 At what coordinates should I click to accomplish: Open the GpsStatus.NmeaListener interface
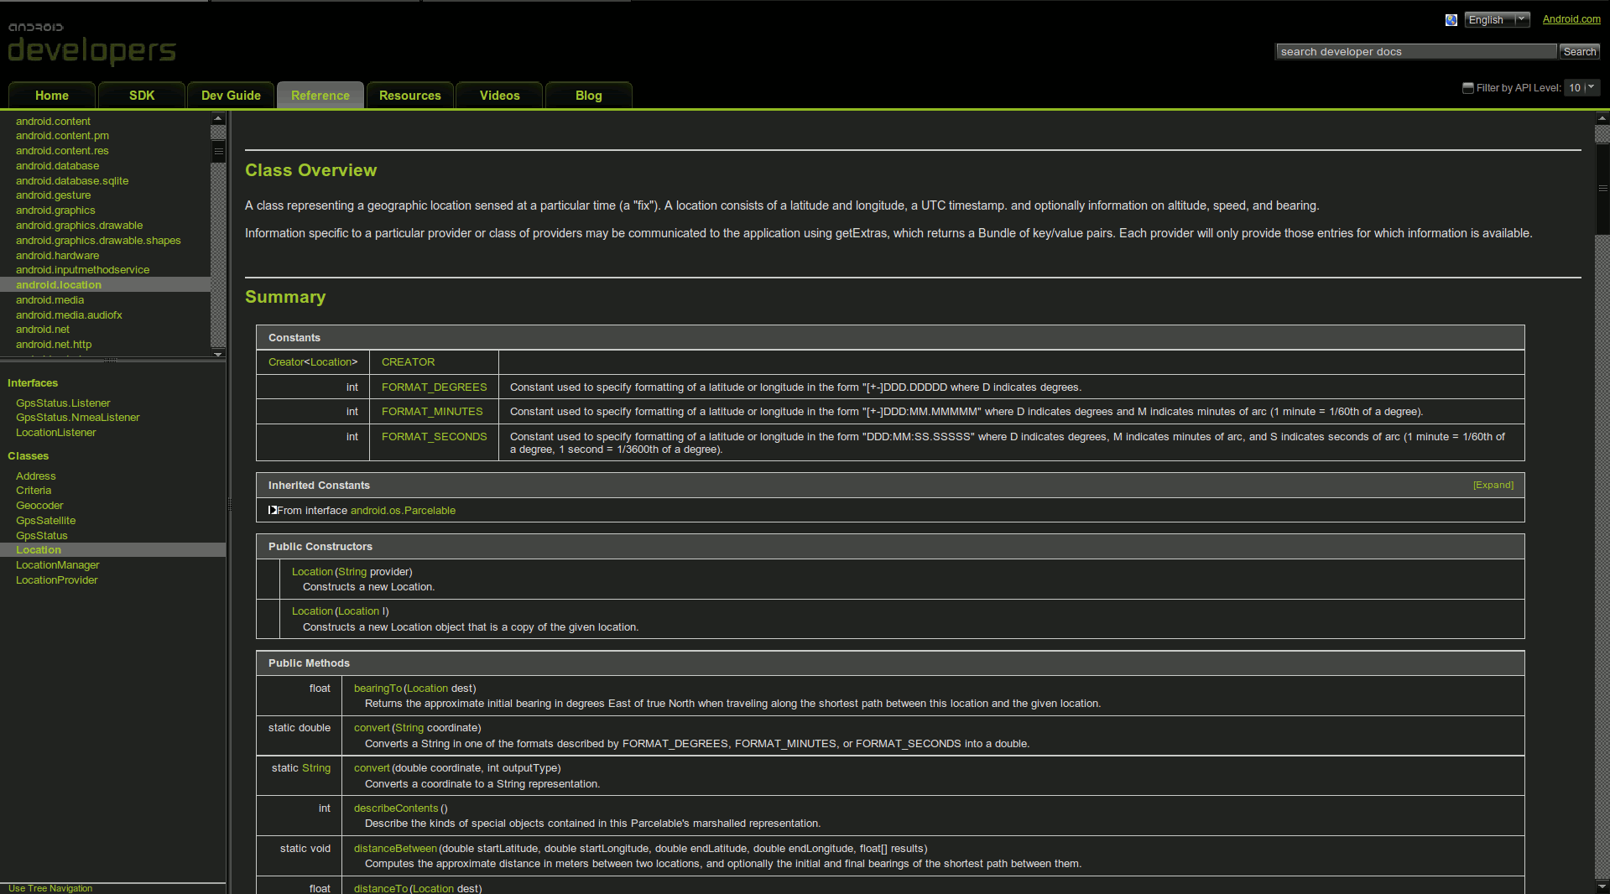[77, 418]
